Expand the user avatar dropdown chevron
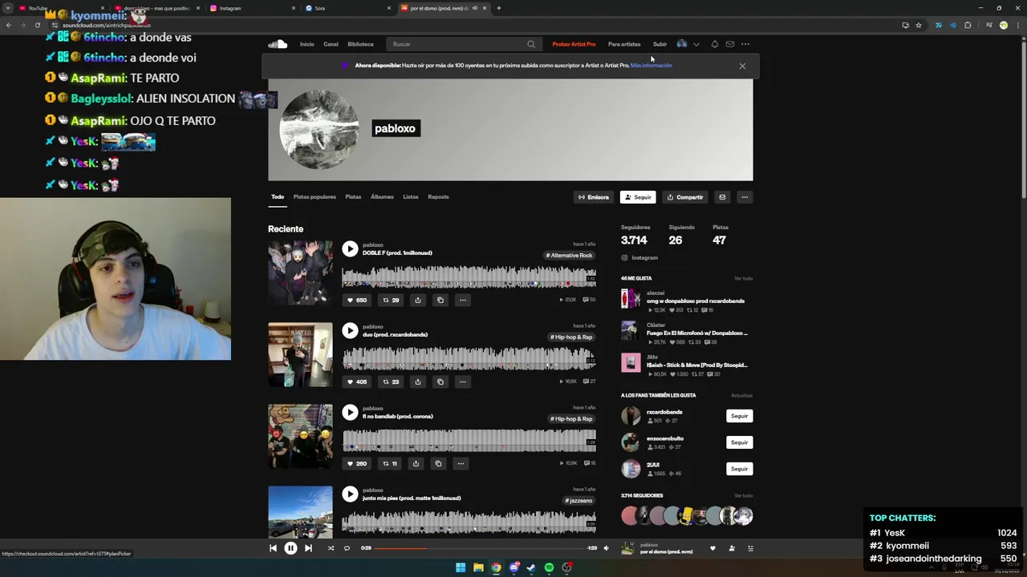Image resolution: width=1027 pixels, height=577 pixels. point(696,44)
